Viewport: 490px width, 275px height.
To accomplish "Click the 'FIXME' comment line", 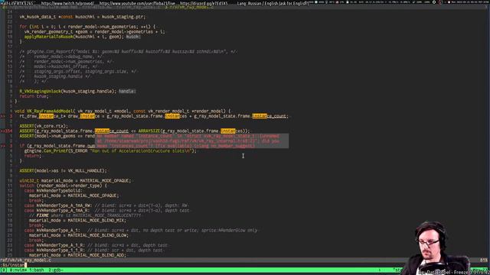I will 85,215.
